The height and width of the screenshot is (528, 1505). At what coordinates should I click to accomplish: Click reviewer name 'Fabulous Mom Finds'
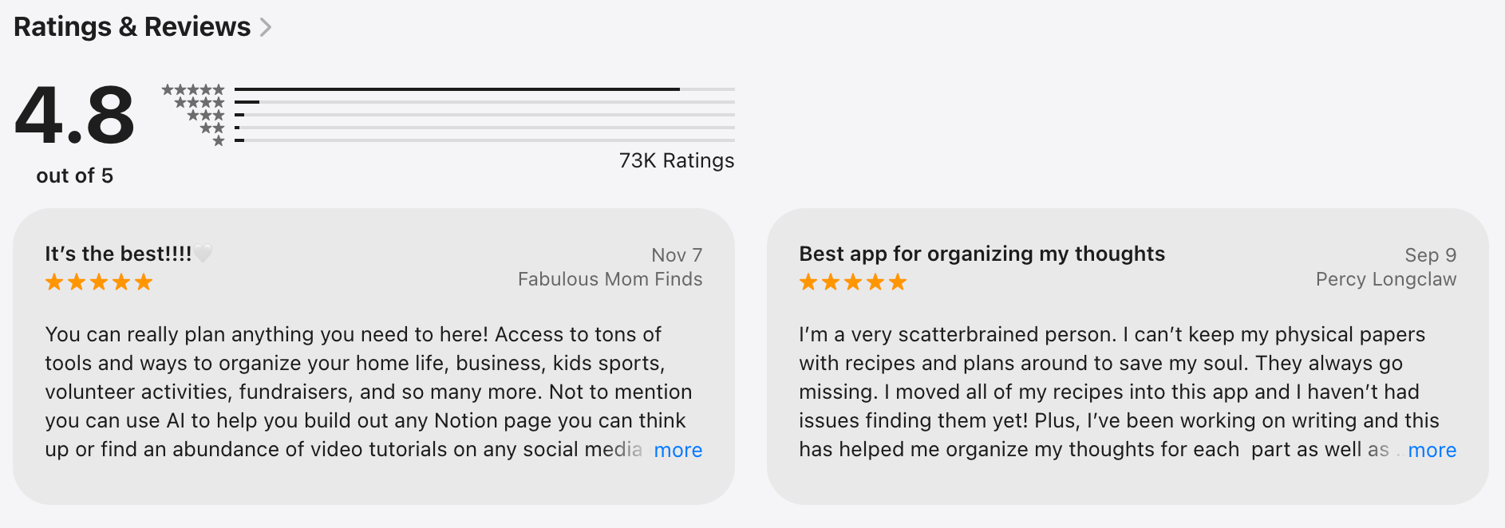pyautogui.click(x=610, y=279)
